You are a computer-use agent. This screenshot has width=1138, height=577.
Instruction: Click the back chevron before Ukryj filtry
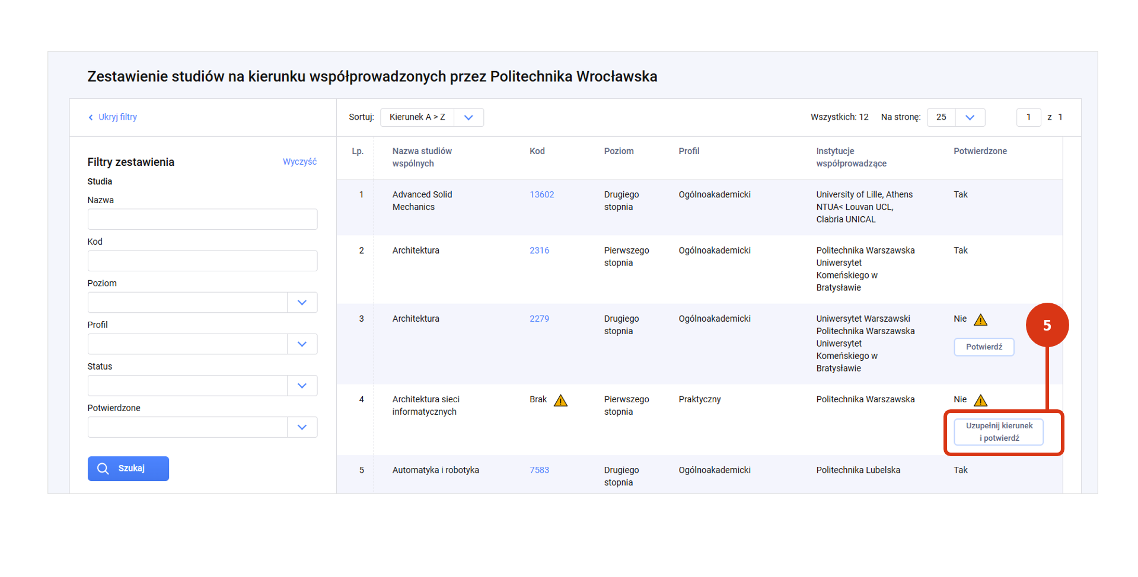coord(91,117)
